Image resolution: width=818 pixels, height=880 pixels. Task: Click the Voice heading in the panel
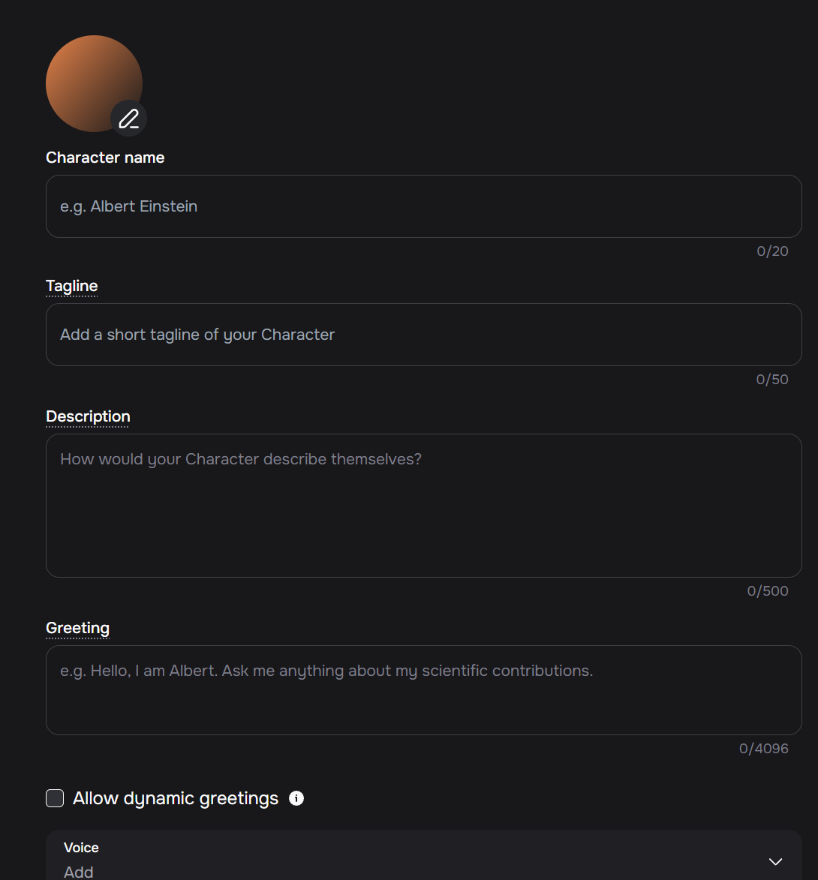pos(81,848)
